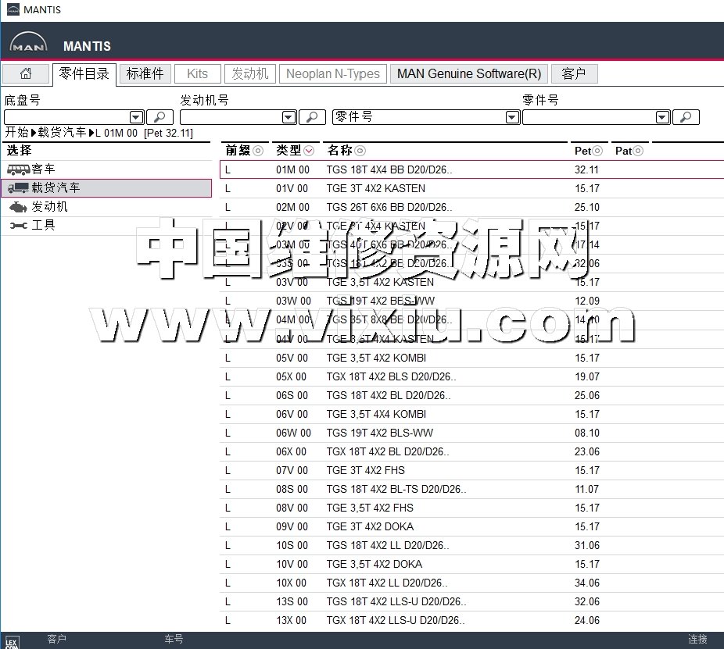Toggle sort on Pet column
724x649 pixels.
pos(597,151)
